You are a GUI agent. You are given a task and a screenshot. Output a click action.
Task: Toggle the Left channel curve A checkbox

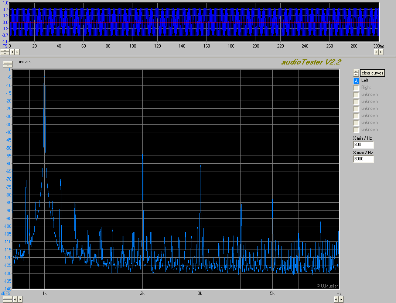tap(356, 81)
